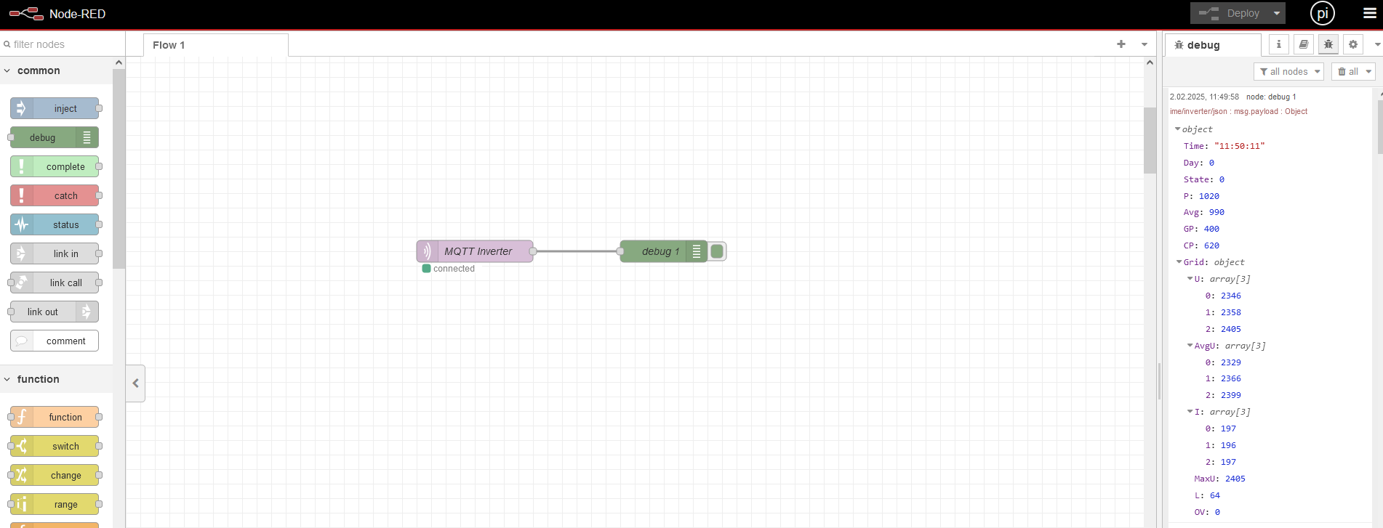This screenshot has height=528, width=1383.
Task: Select the status node in palette
Action: click(55, 224)
